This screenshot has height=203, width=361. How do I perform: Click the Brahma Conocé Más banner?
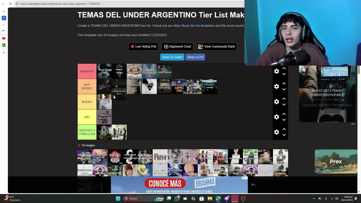coord(179,185)
